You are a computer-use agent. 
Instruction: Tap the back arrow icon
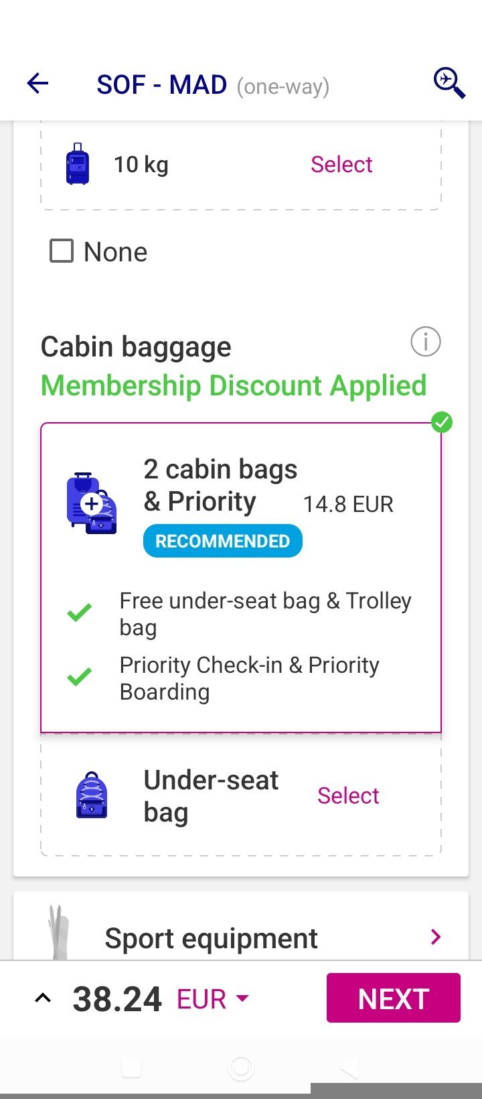point(38,84)
